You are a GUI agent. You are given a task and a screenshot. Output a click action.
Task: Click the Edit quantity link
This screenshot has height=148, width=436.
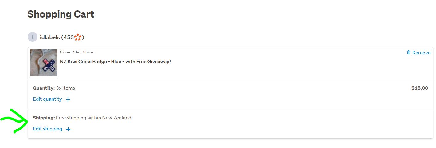tap(47, 99)
